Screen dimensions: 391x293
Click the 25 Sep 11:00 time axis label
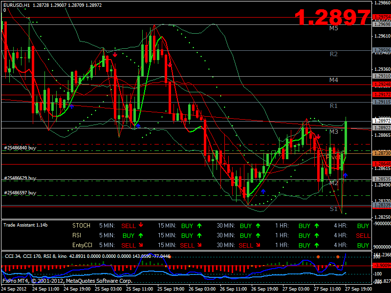139,289
